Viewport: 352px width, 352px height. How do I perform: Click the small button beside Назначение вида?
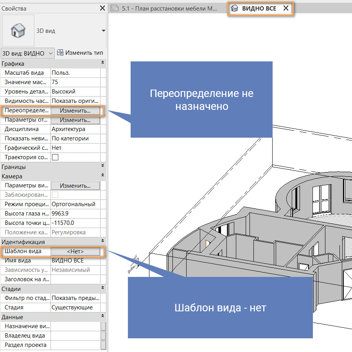103,327
